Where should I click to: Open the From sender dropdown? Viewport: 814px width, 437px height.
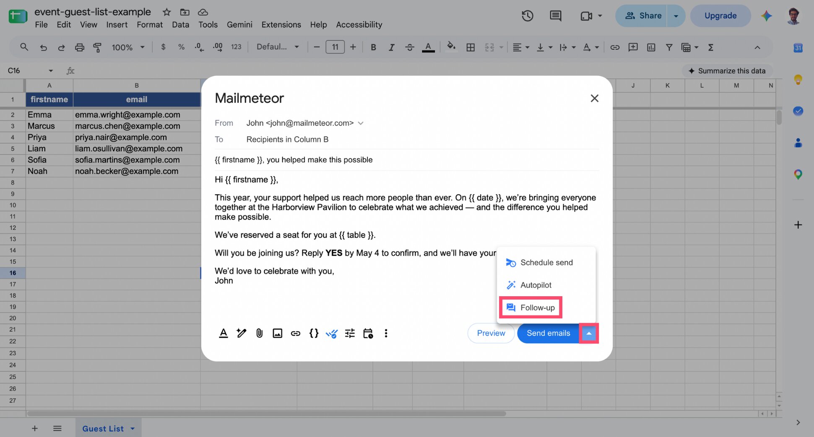click(361, 123)
